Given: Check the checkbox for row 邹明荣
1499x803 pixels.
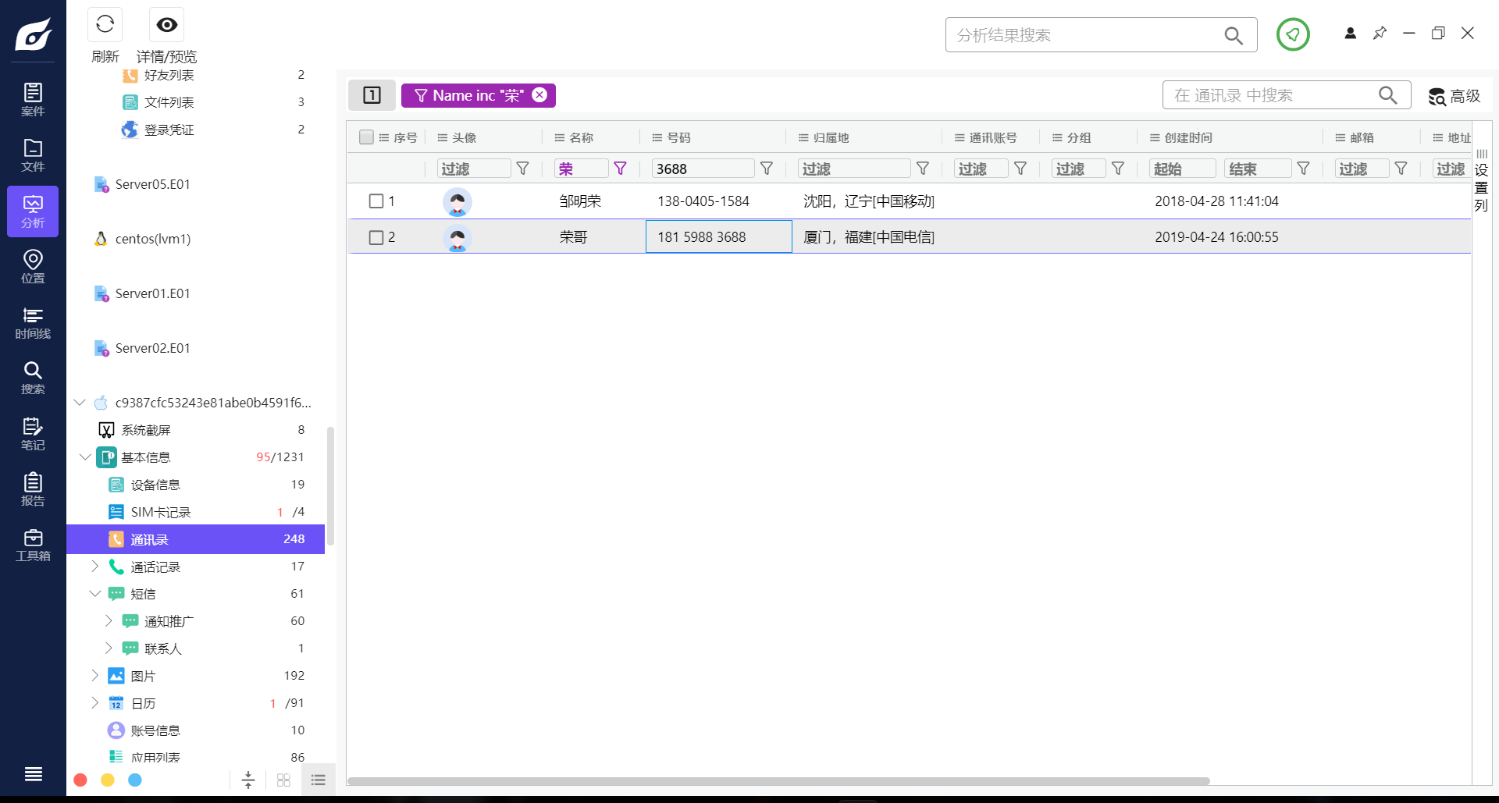Looking at the screenshot, I should pos(376,201).
